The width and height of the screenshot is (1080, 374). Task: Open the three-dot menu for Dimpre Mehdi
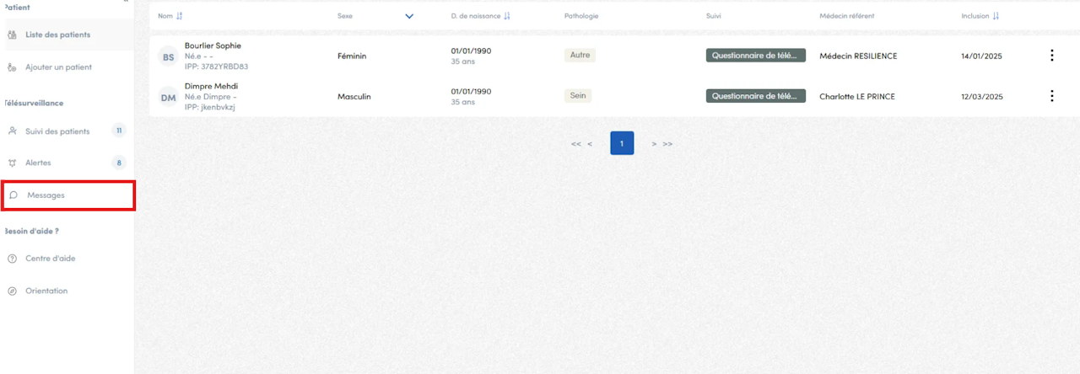[1051, 96]
